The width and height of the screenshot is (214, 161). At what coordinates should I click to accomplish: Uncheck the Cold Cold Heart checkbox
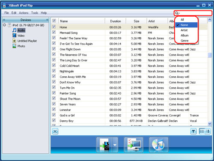tap(54, 66)
